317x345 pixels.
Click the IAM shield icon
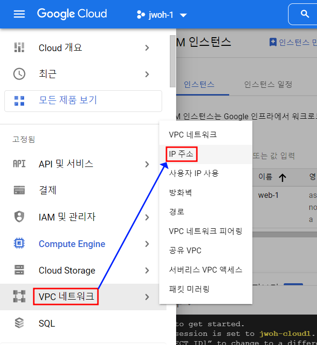(19, 217)
